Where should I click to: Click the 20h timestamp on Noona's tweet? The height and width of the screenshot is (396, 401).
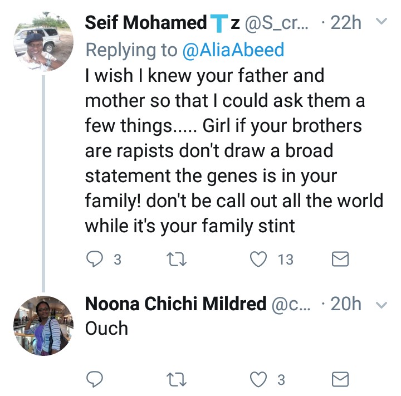click(345, 304)
